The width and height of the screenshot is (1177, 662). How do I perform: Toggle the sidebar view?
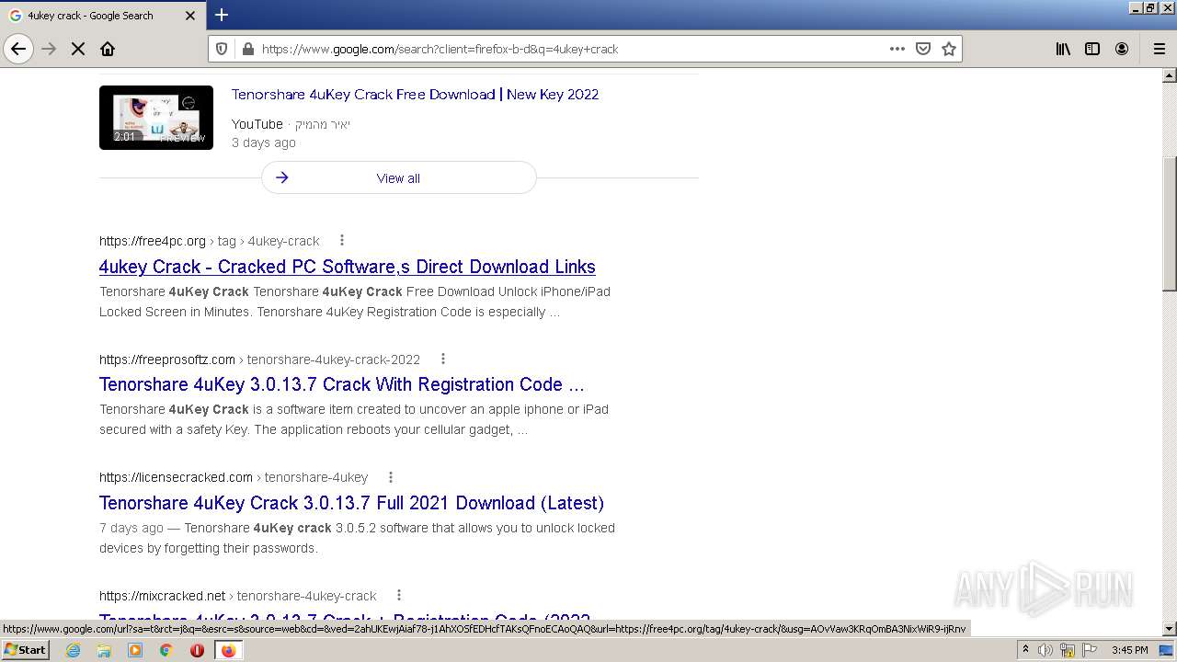1092,49
